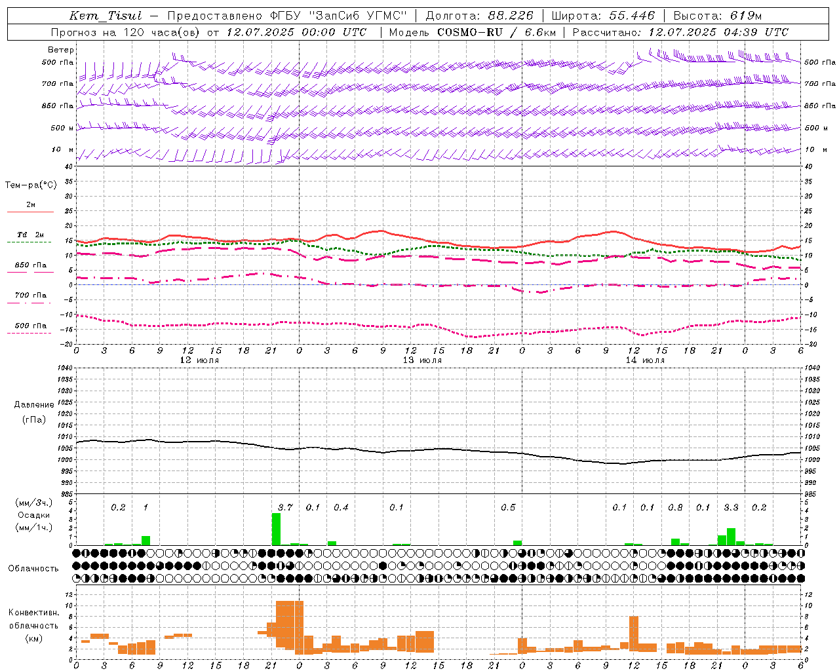Image resolution: width=839 pixels, height=671 pixels.
Task: Click the 0.5 precipitation amount value
Action: tap(508, 508)
